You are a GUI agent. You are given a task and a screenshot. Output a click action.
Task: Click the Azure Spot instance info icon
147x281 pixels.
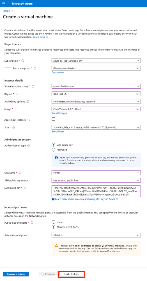29,120
